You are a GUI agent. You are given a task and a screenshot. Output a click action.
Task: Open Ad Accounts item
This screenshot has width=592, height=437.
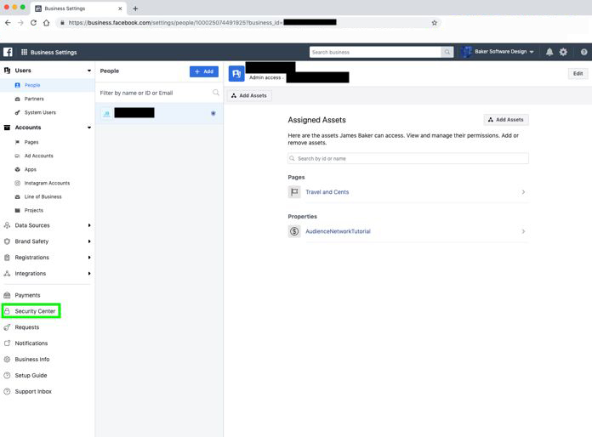(x=38, y=156)
